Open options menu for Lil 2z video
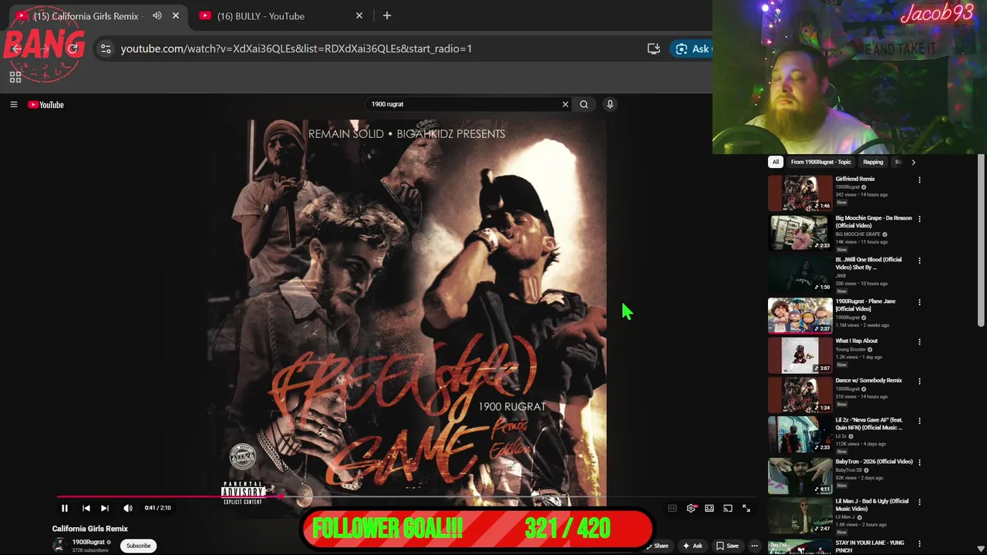The width and height of the screenshot is (987, 555). [919, 421]
